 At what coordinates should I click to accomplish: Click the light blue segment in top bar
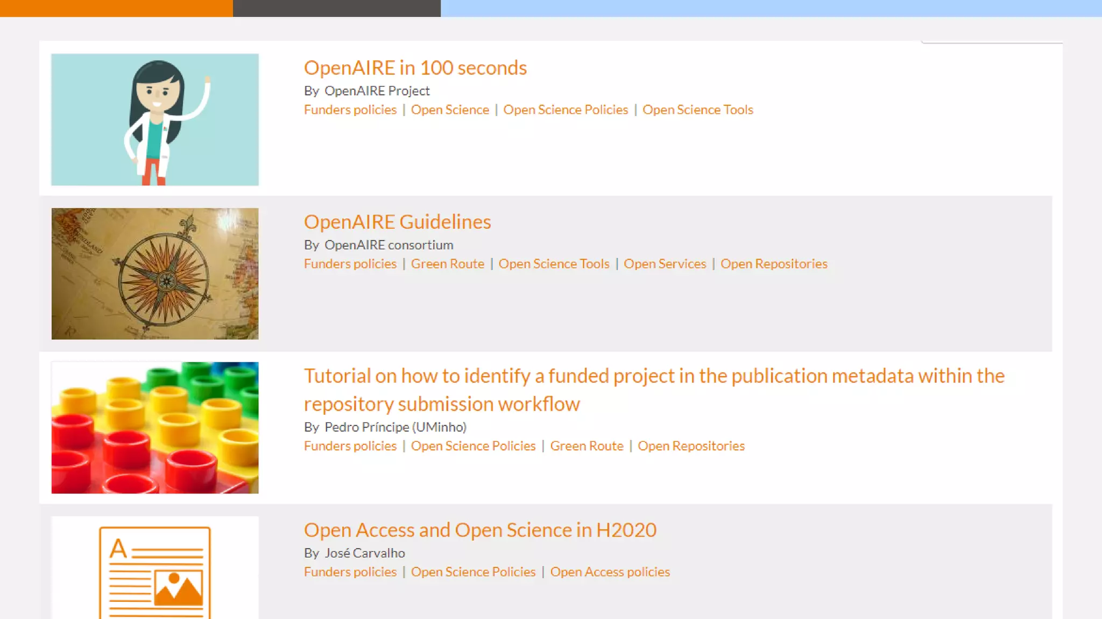[x=771, y=8]
